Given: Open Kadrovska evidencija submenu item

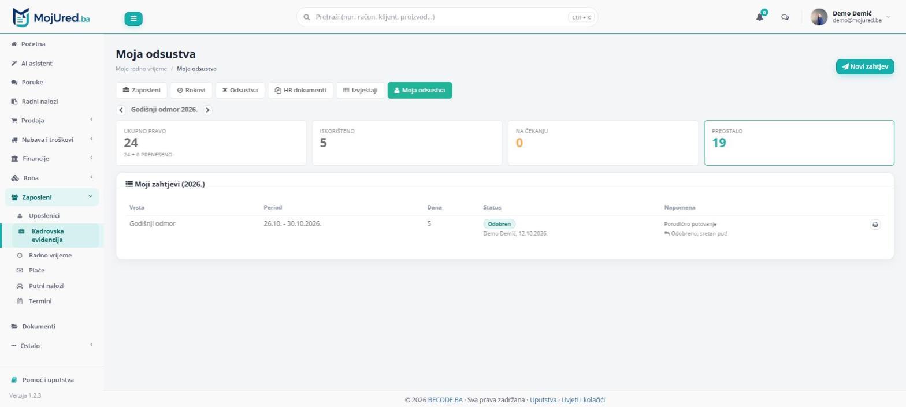Looking at the screenshot, I should (x=55, y=236).
